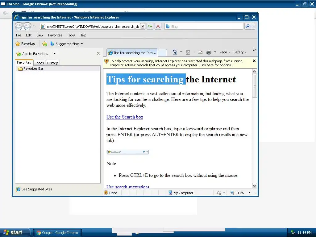
Task: Refresh the page with the green arrows icon
Action: click(x=150, y=27)
